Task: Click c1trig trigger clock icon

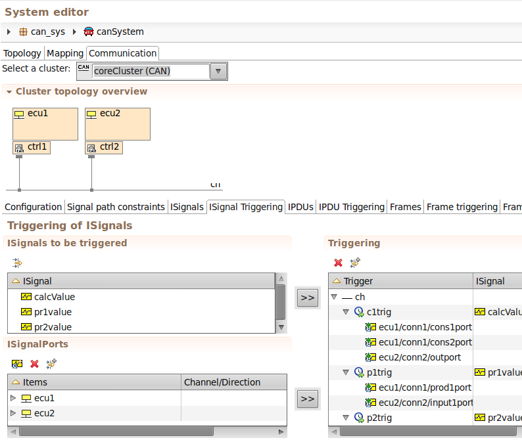Action: 359,312
